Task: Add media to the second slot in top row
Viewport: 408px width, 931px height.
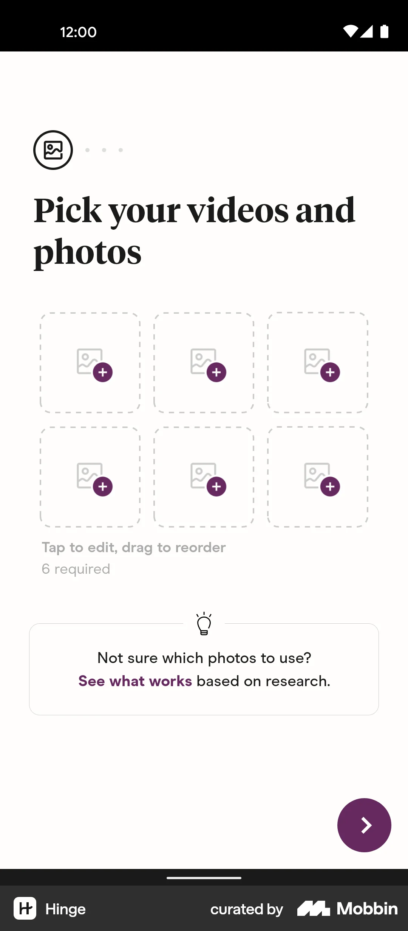Action: [x=203, y=363]
